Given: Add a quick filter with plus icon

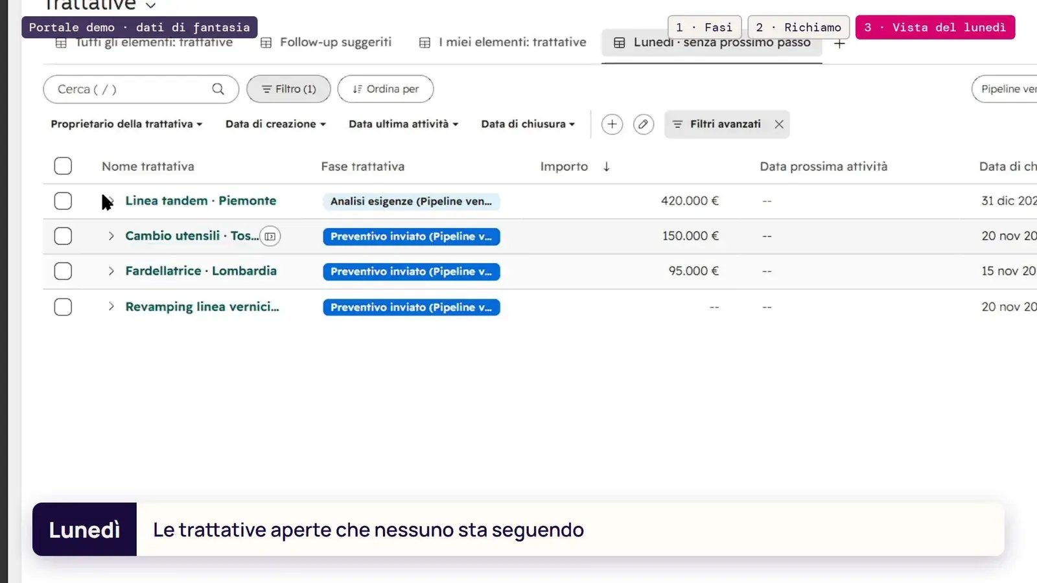Looking at the screenshot, I should pos(612,124).
